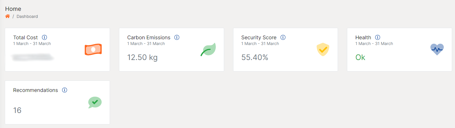Click the yellow shield checkmark icon
Screen dimensions: 455x128
coord(323,49)
